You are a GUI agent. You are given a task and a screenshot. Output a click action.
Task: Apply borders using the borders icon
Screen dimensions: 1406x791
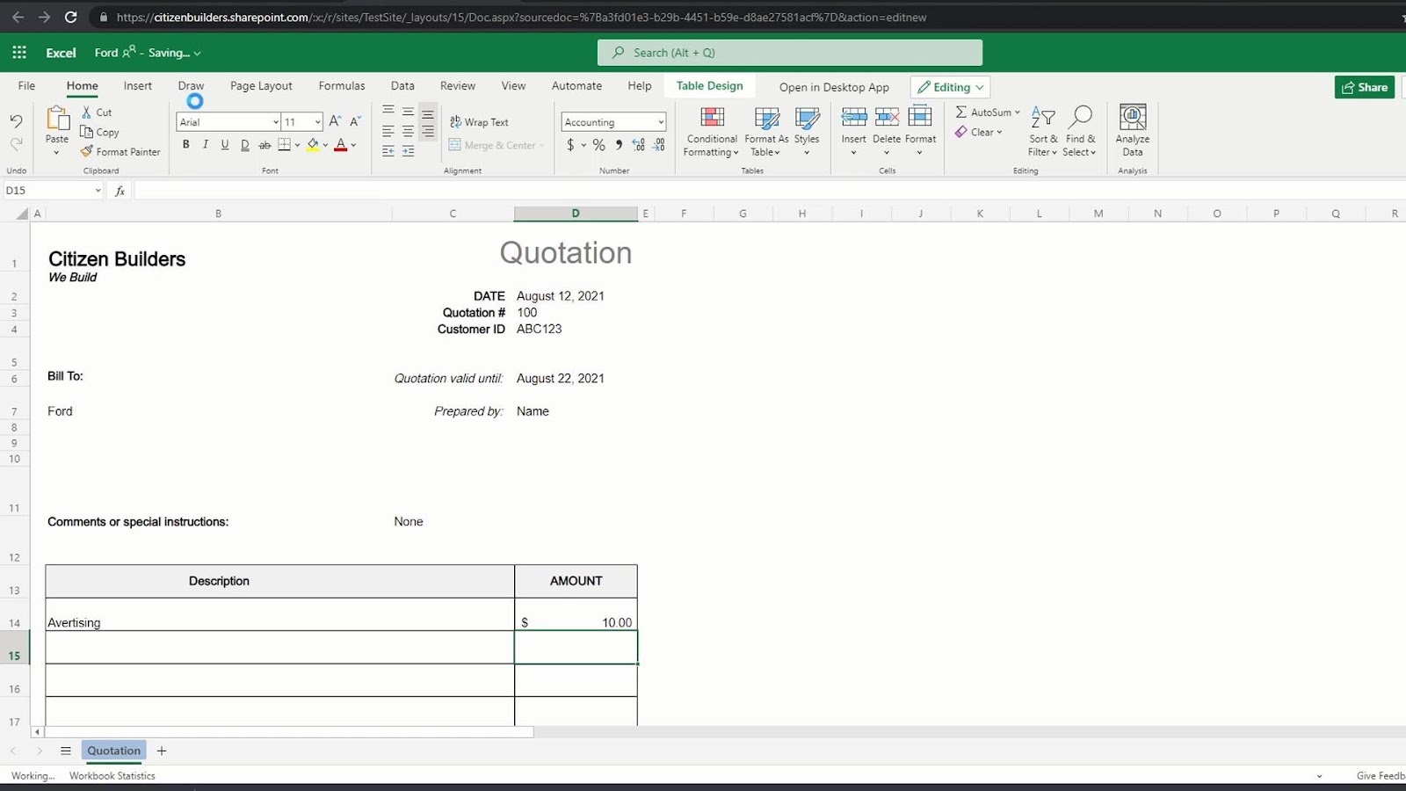pos(284,145)
